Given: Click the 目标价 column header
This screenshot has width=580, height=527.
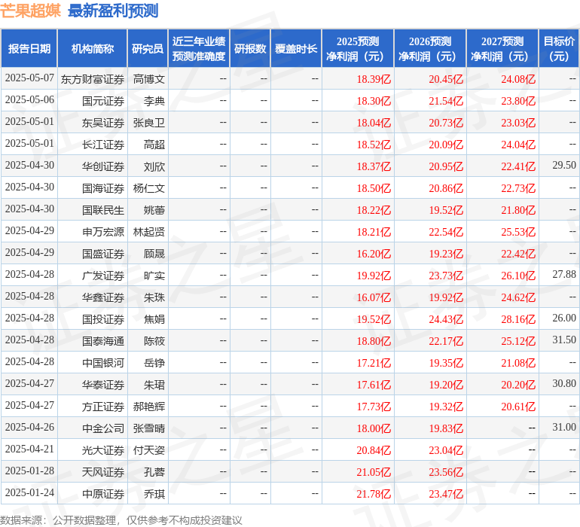Looking at the screenshot, I should click(x=559, y=49).
